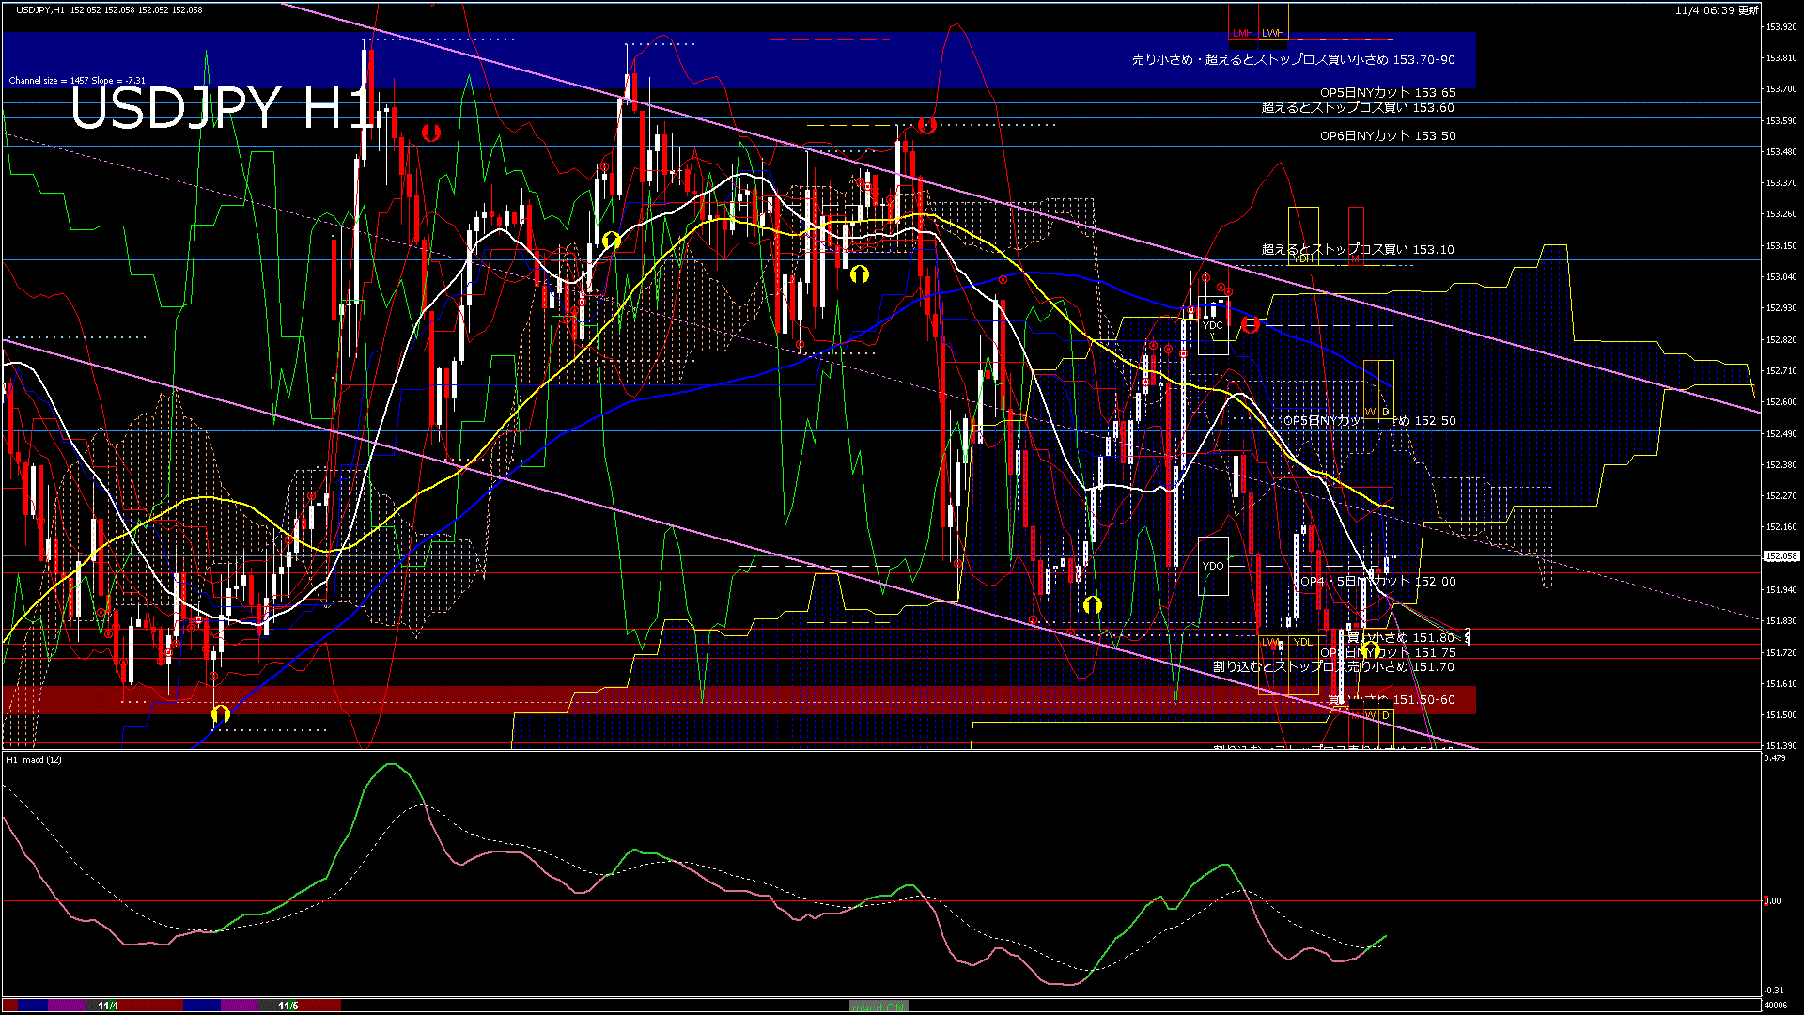The width and height of the screenshot is (1804, 1015).
Task: Click the YDL label box
Action: [x=1303, y=643]
